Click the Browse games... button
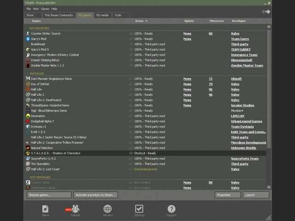The height and width of the screenshot is (221, 295). (x=49, y=195)
